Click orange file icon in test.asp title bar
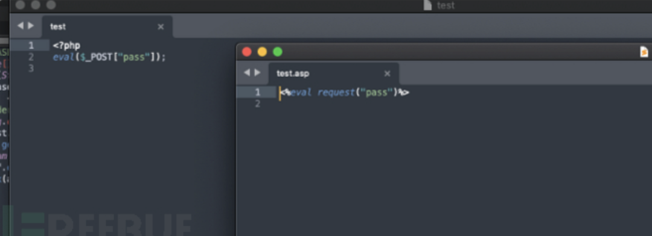652x236 pixels. (644, 52)
